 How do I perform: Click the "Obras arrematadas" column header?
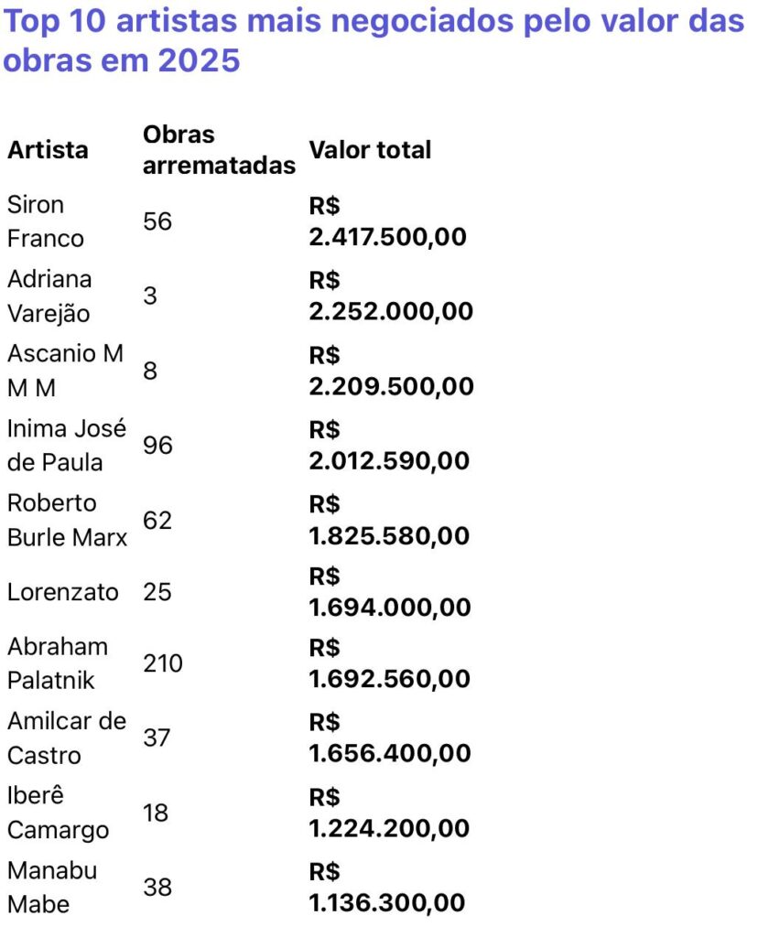pos(219,150)
